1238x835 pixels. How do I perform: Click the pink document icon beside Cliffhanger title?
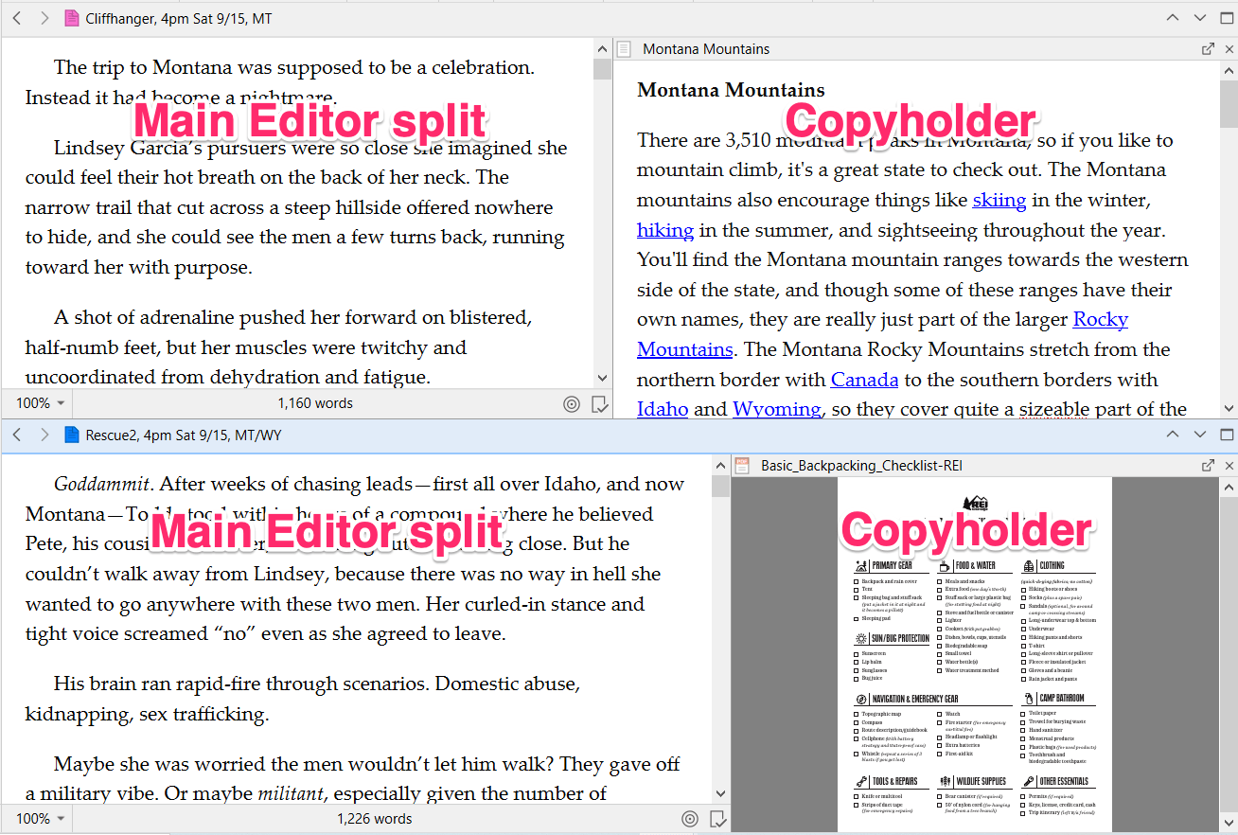click(71, 17)
